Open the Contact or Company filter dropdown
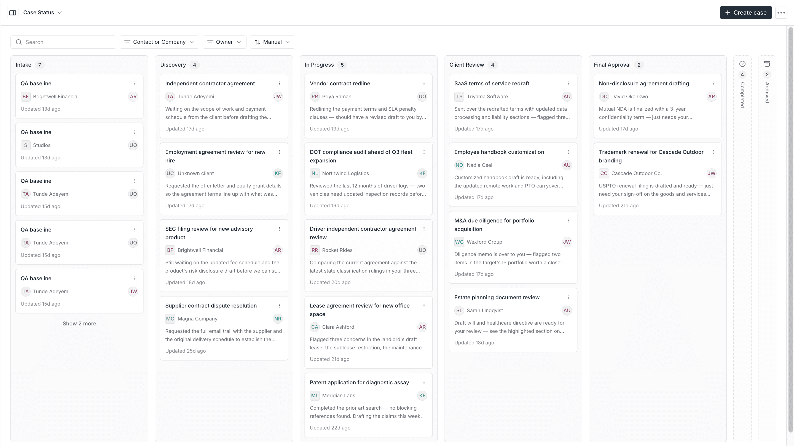This screenshot has height=446, width=794. coord(159,42)
